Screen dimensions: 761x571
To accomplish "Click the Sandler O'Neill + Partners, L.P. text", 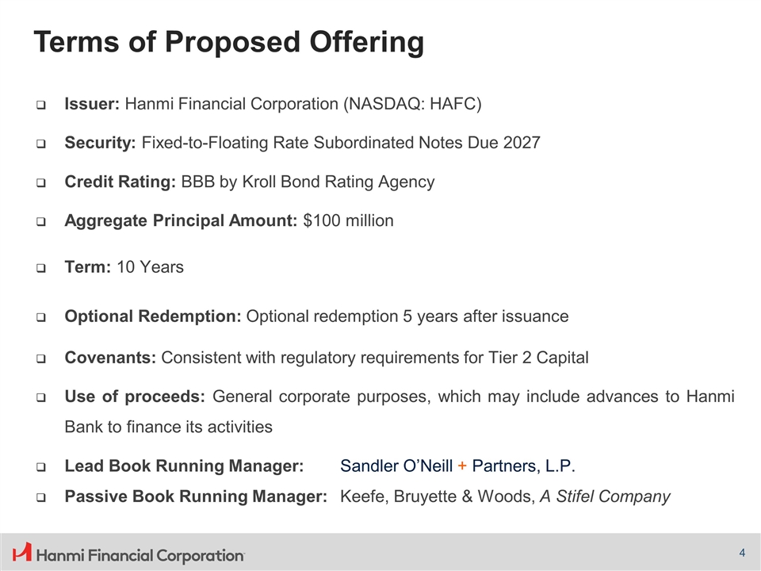I will (x=457, y=466).
